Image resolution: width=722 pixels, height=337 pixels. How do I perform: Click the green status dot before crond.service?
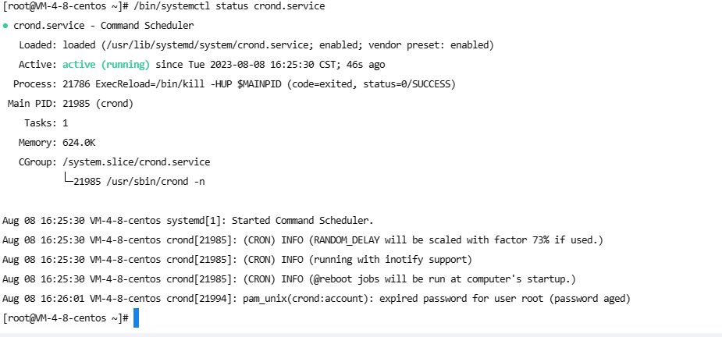tap(5, 26)
